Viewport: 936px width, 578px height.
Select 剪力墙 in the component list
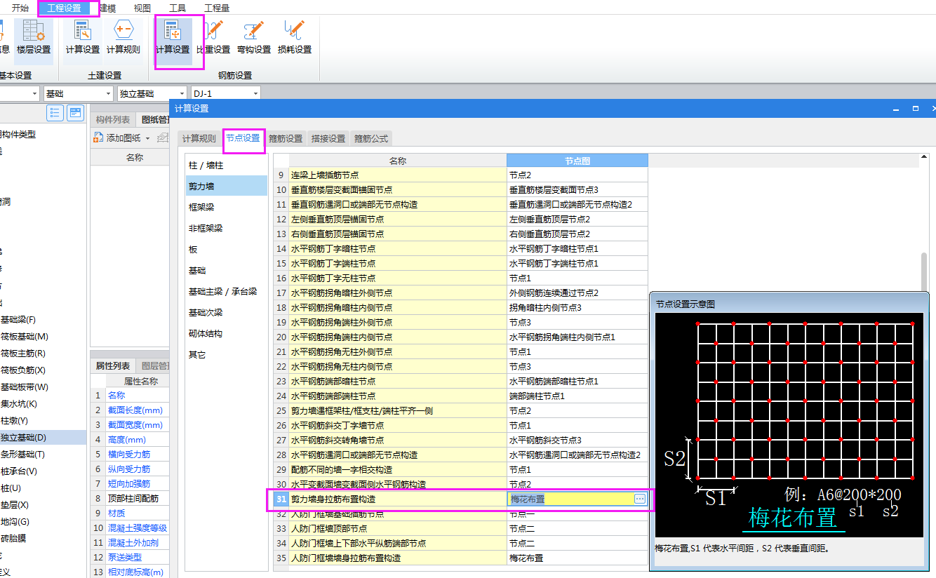point(226,186)
